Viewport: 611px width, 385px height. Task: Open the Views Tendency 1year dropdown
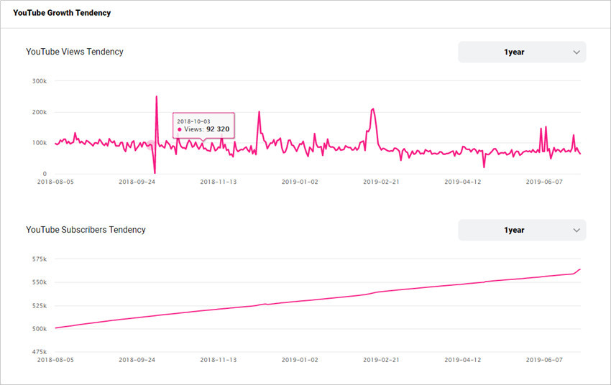(522, 52)
